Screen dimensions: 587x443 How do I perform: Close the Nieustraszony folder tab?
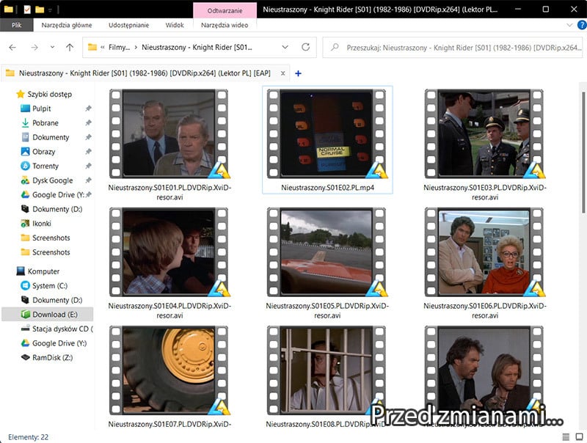click(283, 73)
